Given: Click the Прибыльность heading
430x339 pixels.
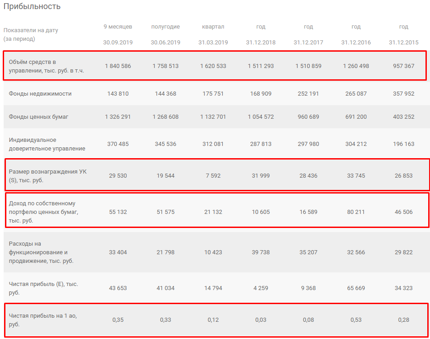Looking at the screenshot, I should (32, 6).
